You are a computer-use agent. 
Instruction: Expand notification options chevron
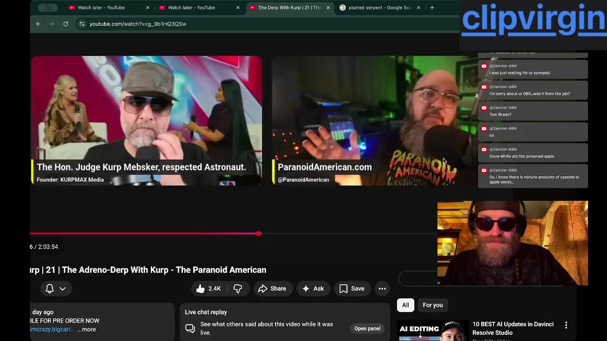pos(63,288)
